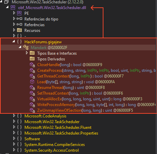Open ZwUnmapViewOfSection(long, long) method
The width and height of the screenshot is (157, 154).
(x=85, y=110)
